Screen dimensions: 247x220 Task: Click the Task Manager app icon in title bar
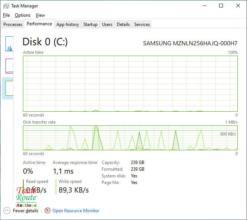point(6,6)
